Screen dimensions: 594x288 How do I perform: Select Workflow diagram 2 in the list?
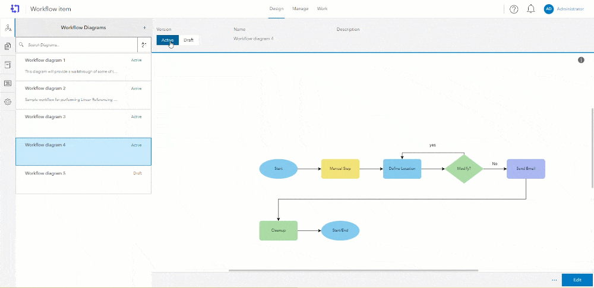tap(83, 95)
